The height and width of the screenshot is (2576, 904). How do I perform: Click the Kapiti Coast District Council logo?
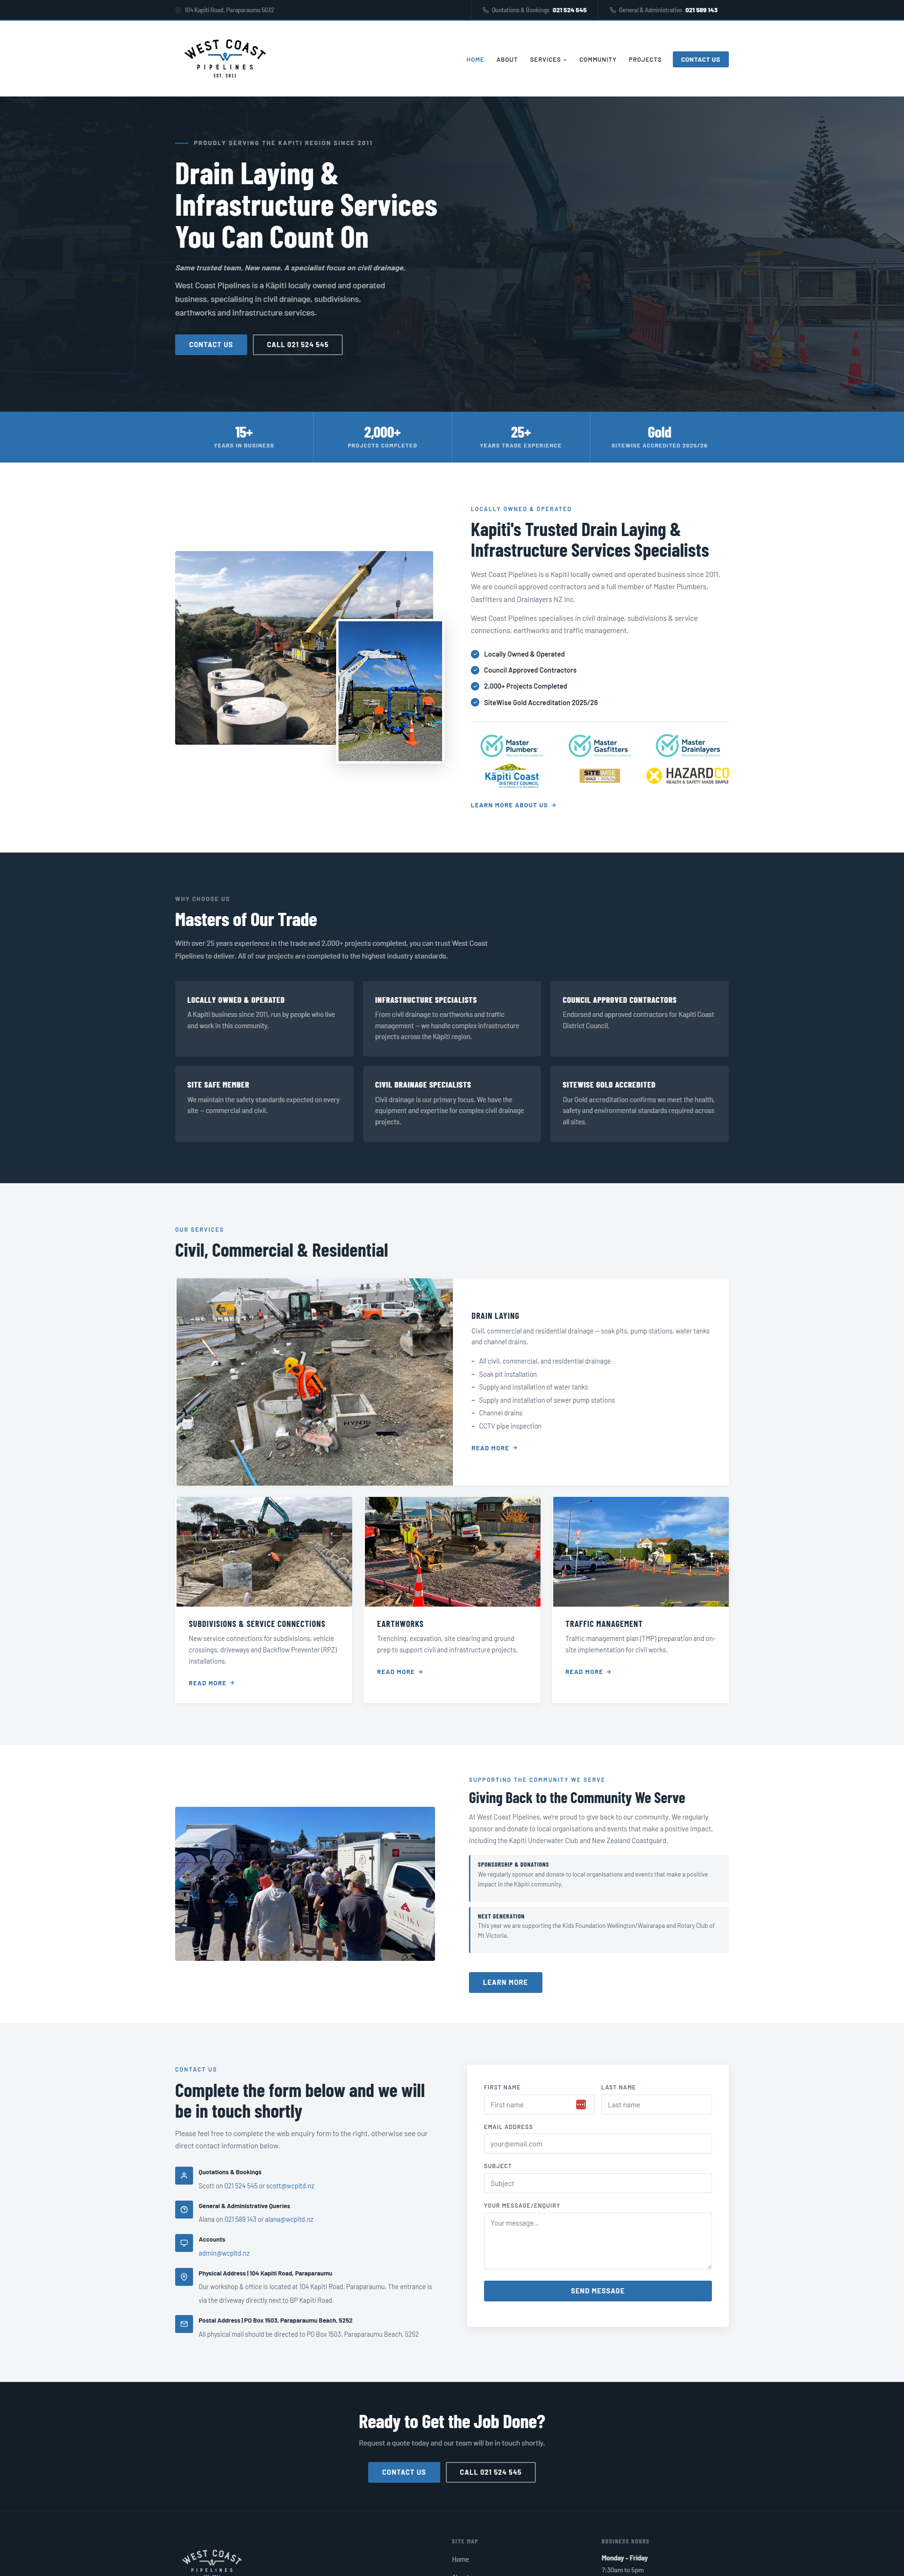[x=511, y=776]
